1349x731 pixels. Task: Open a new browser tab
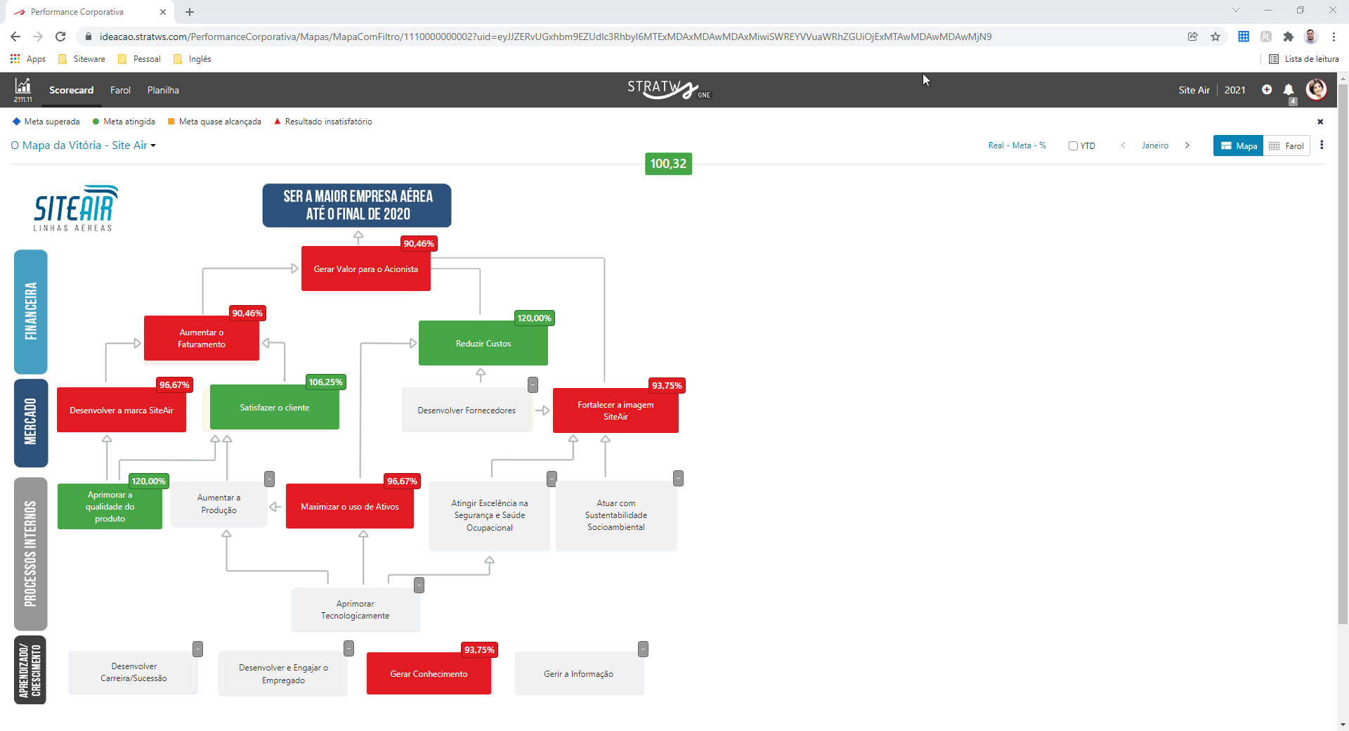[x=190, y=12]
